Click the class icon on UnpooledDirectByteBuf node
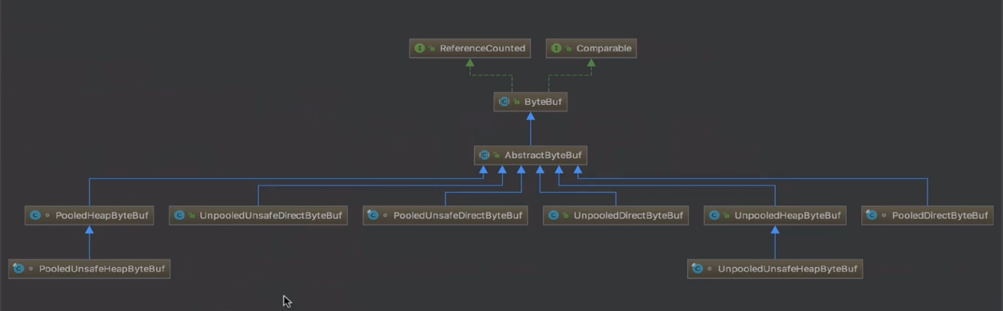 (553, 215)
